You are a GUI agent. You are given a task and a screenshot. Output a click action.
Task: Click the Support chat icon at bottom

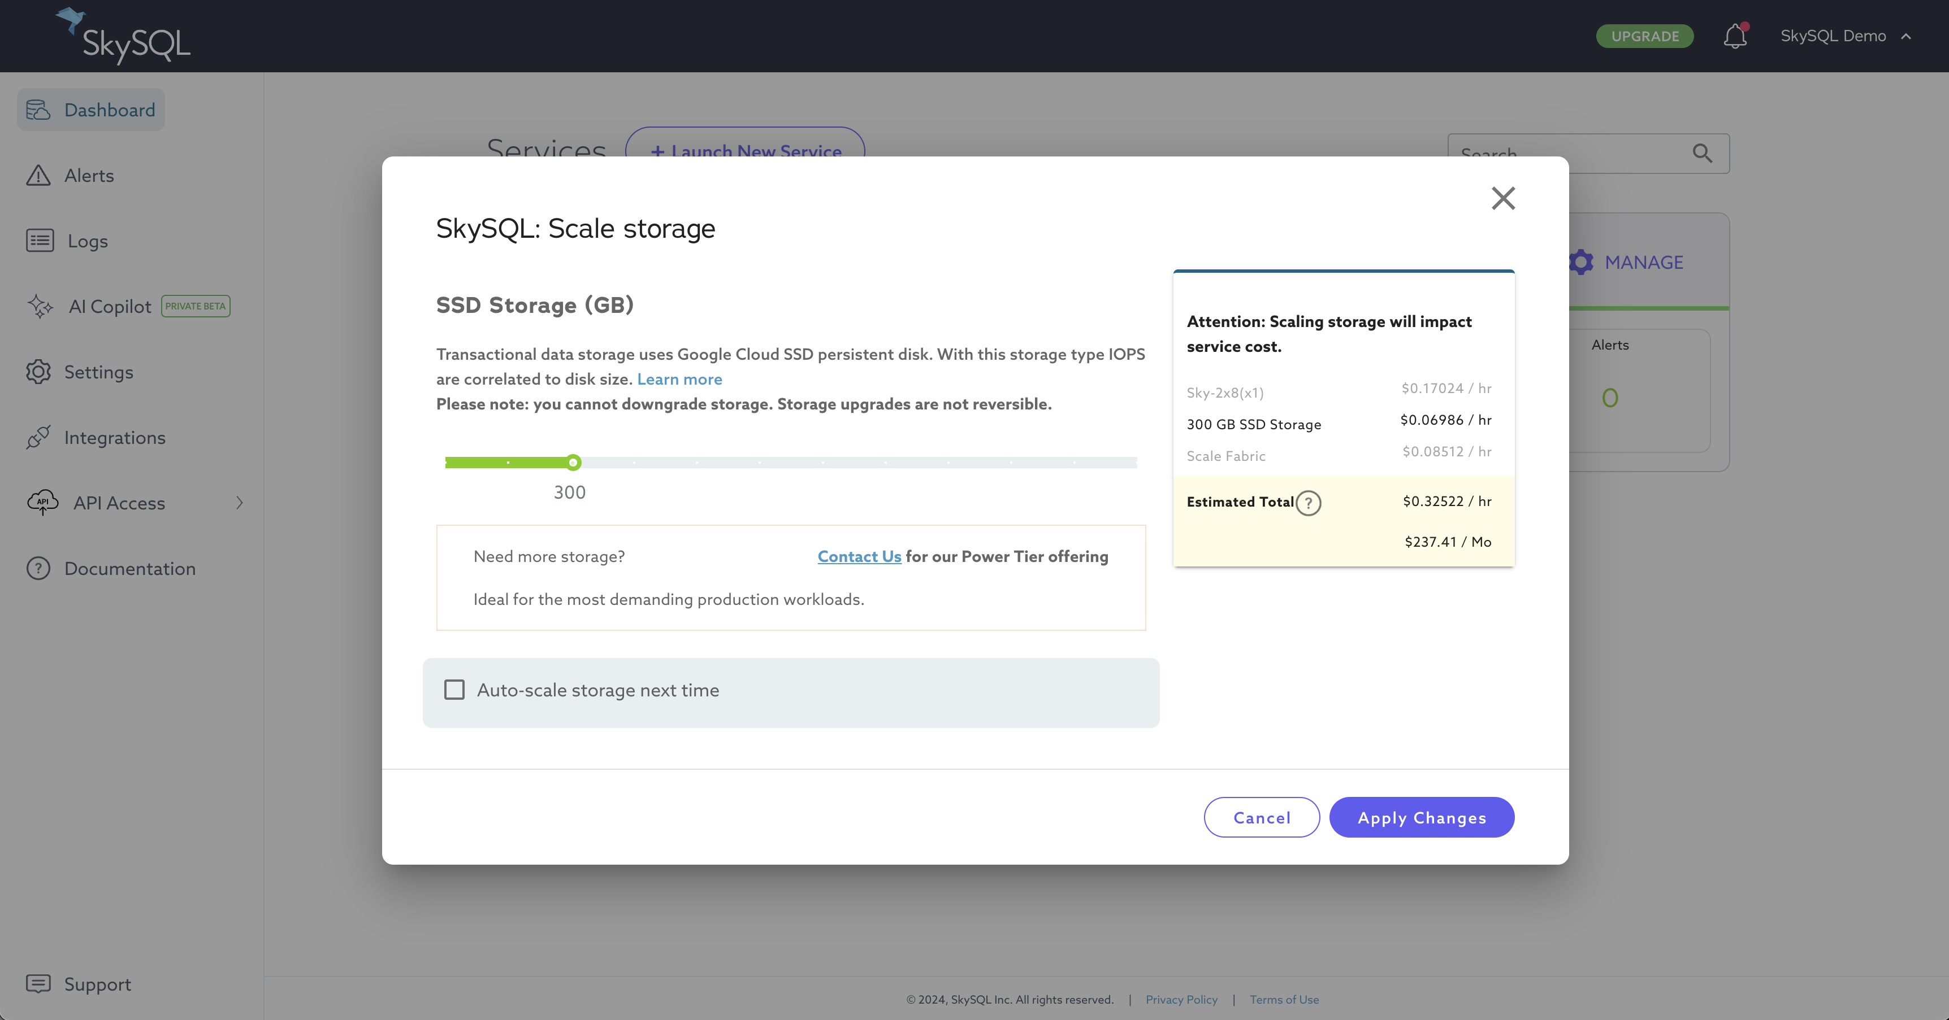point(40,984)
